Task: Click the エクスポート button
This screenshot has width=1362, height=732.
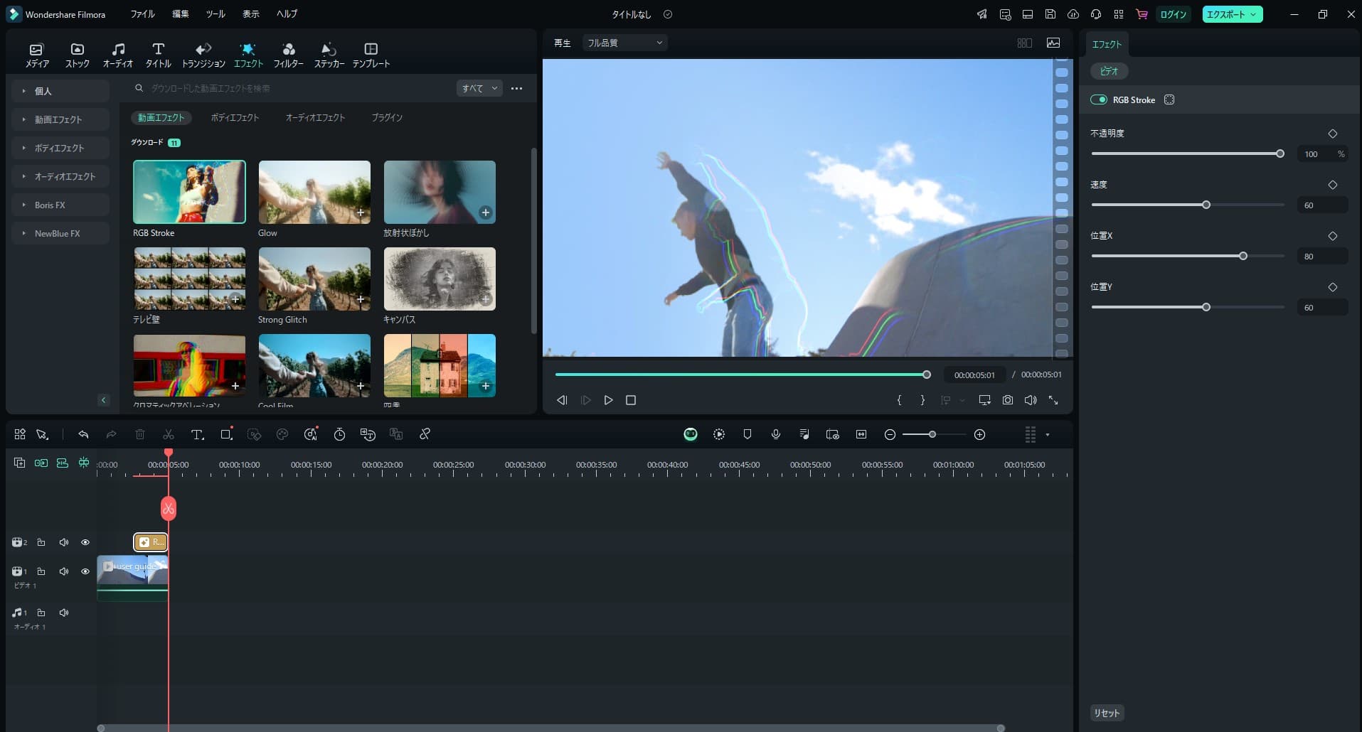Action: [1228, 14]
